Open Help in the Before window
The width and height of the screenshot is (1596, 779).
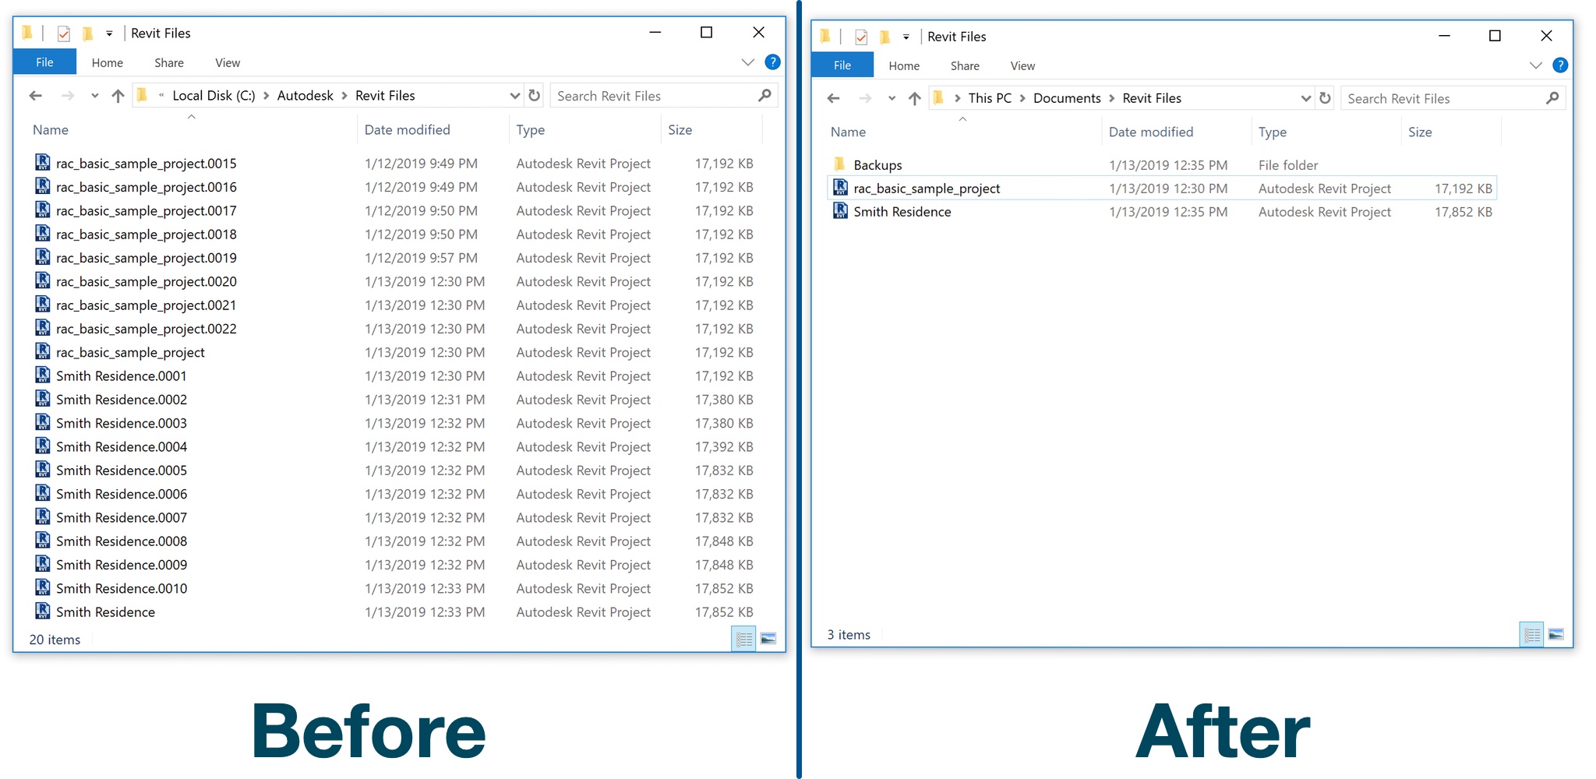tap(772, 62)
